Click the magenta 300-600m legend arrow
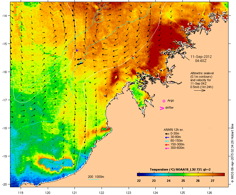236x195 pixels. 167,148
